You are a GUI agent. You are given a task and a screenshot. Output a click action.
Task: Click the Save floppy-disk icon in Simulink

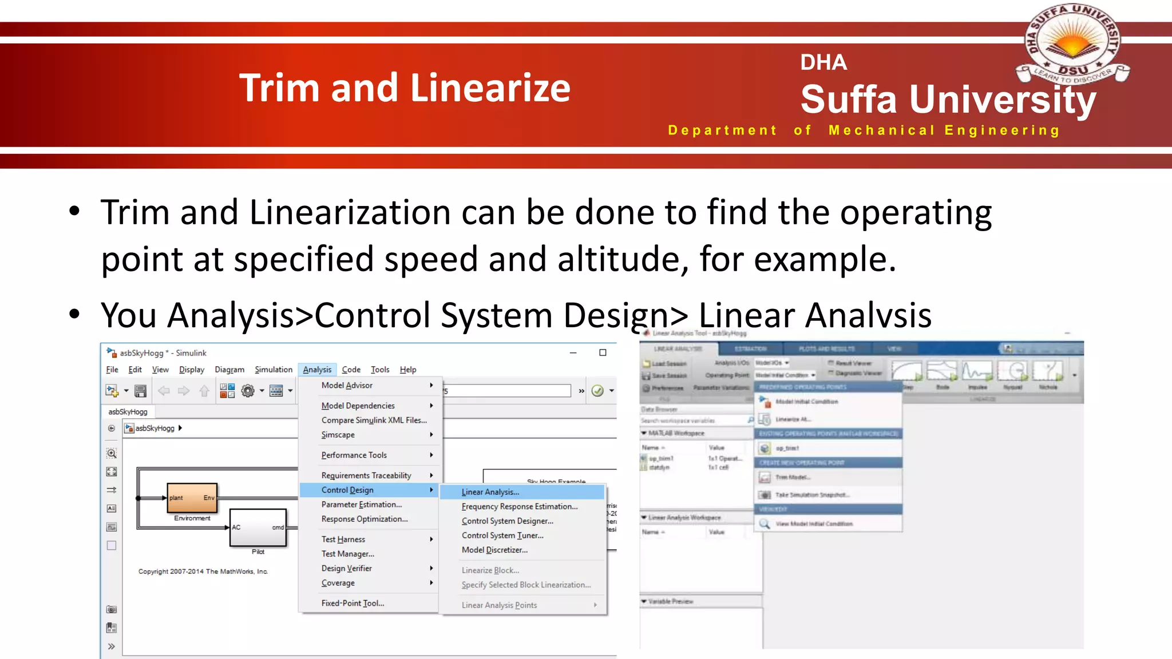pyautogui.click(x=140, y=391)
